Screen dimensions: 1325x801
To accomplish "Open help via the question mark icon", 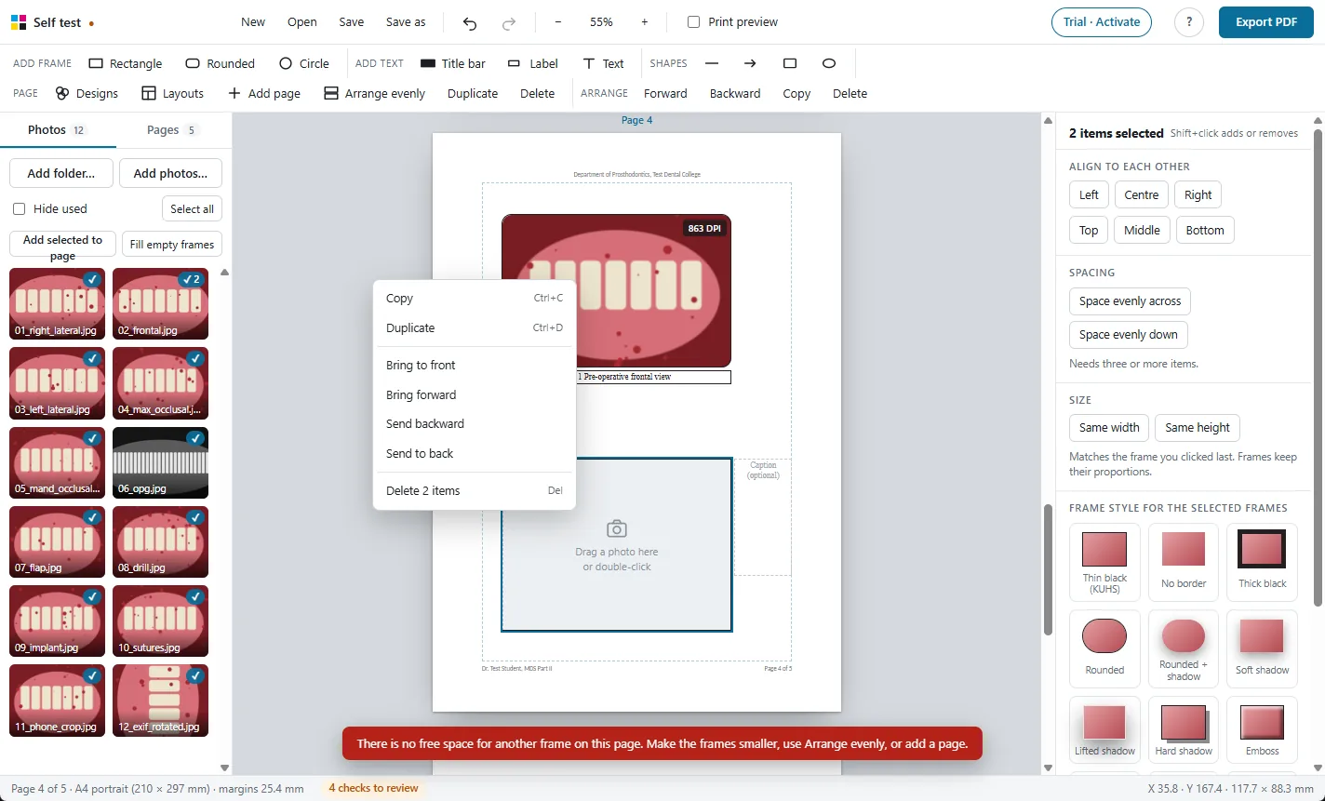I will (1189, 22).
